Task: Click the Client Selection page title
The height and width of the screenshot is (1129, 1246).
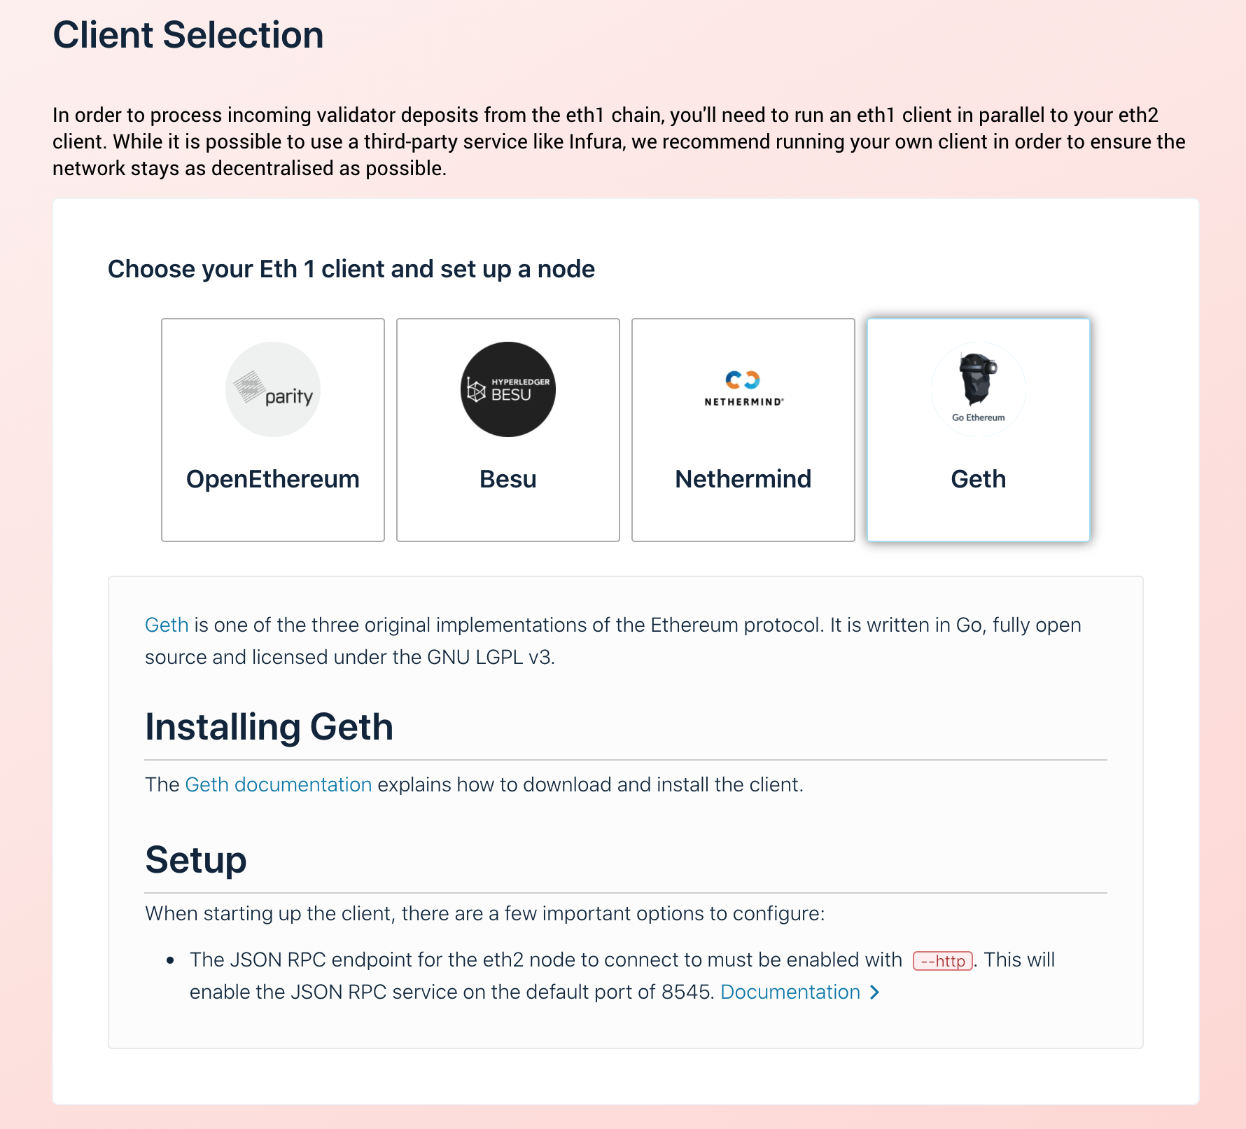Action: click(188, 34)
